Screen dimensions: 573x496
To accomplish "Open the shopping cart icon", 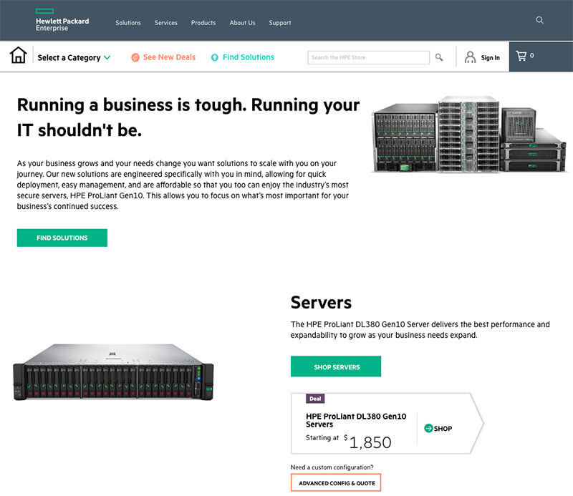I will point(521,56).
